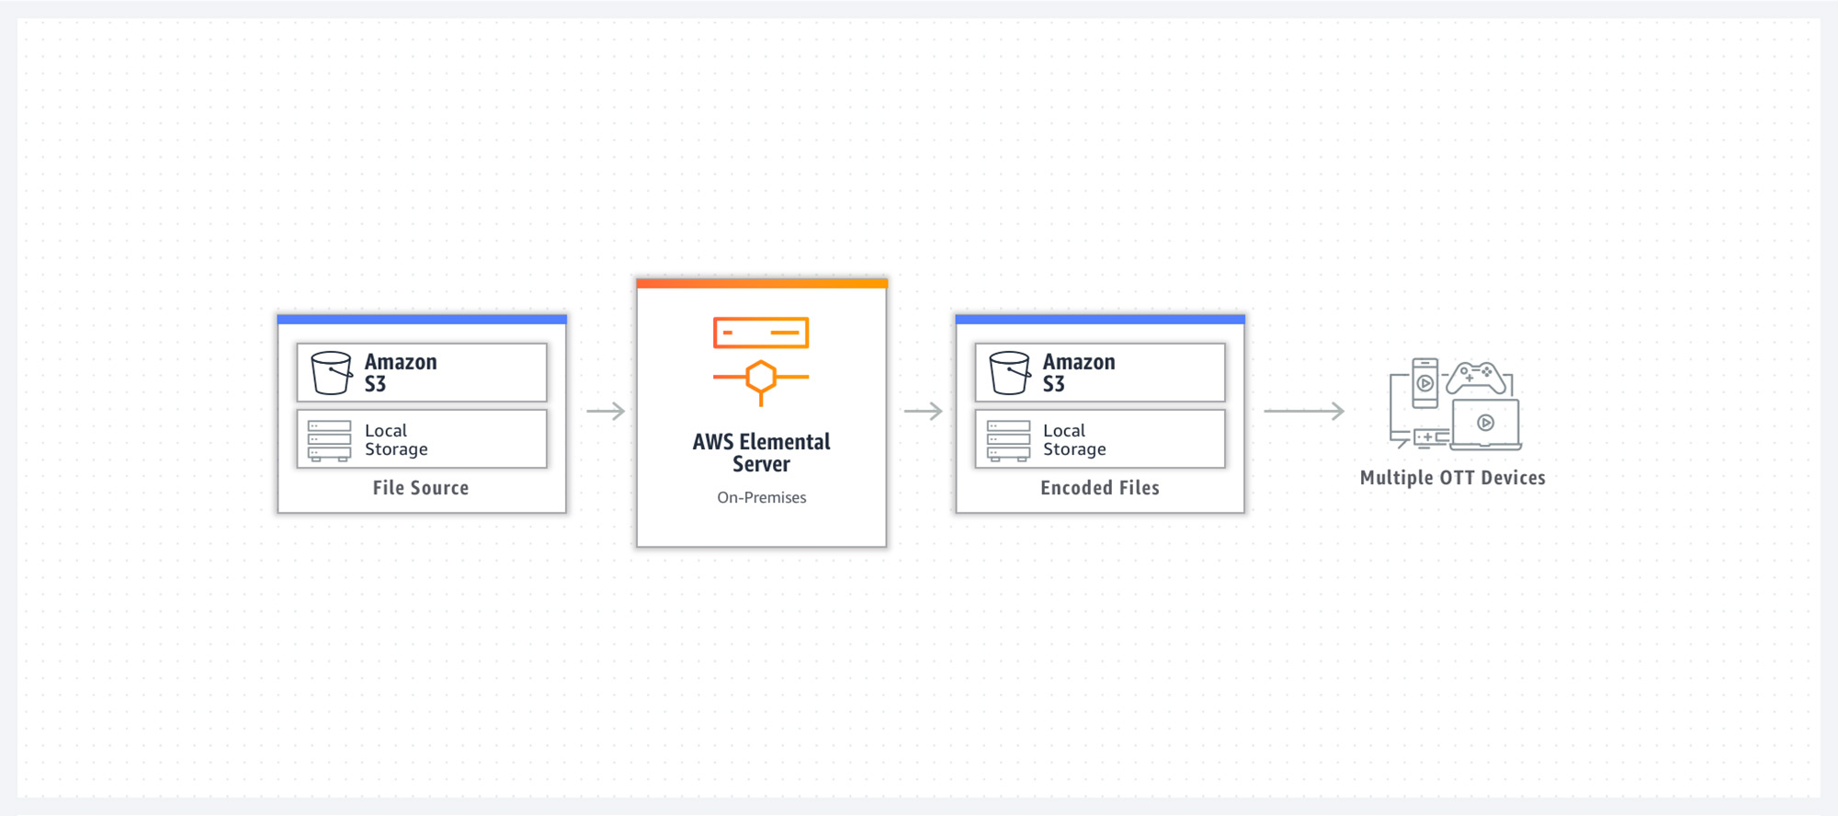Click the AWS Elemental Server orange icon
Image resolution: width=1838 pixels, height=816 pixels.
click(x=761, y=361)
